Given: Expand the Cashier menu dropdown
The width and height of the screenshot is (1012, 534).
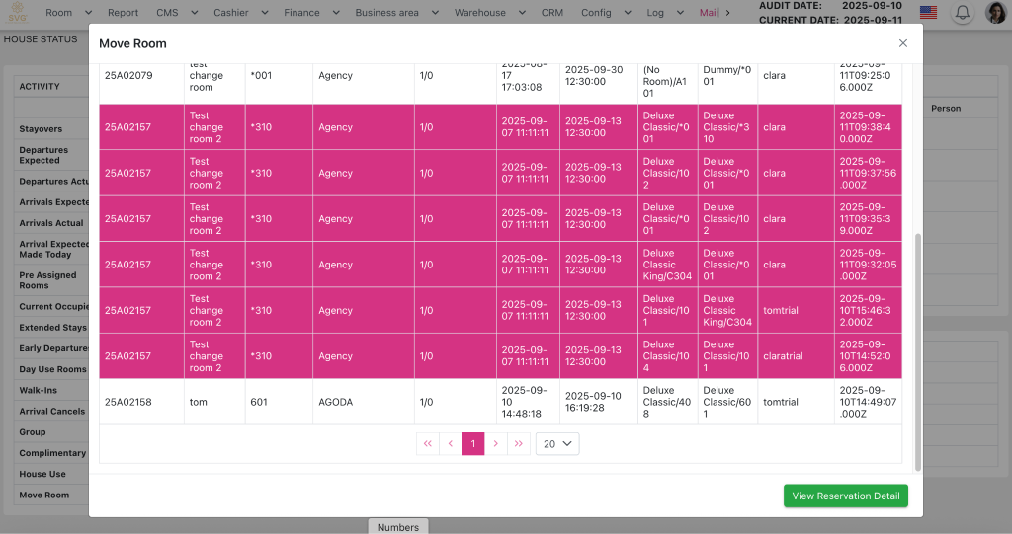Looking at the screenshot, I should tap(239, 13).
